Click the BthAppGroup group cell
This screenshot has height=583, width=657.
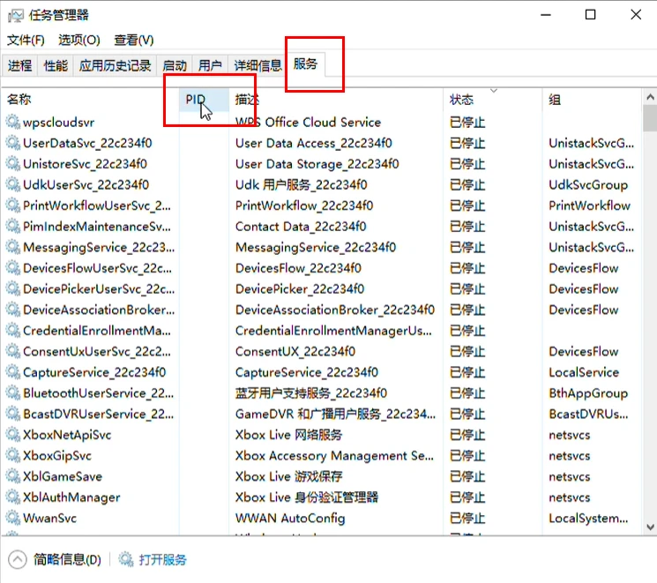pyautogui.click(x=588, y=392)
